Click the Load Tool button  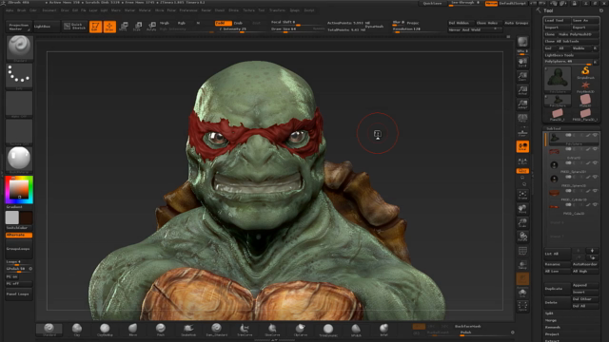557,21
